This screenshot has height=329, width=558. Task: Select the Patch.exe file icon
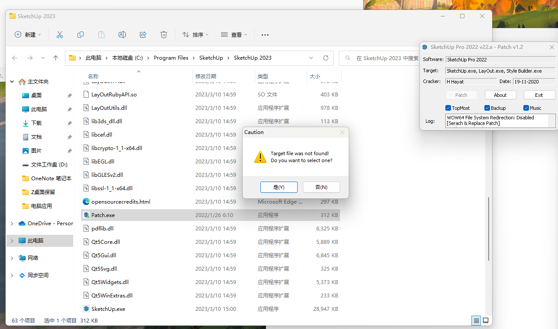[x=86, y=215]
